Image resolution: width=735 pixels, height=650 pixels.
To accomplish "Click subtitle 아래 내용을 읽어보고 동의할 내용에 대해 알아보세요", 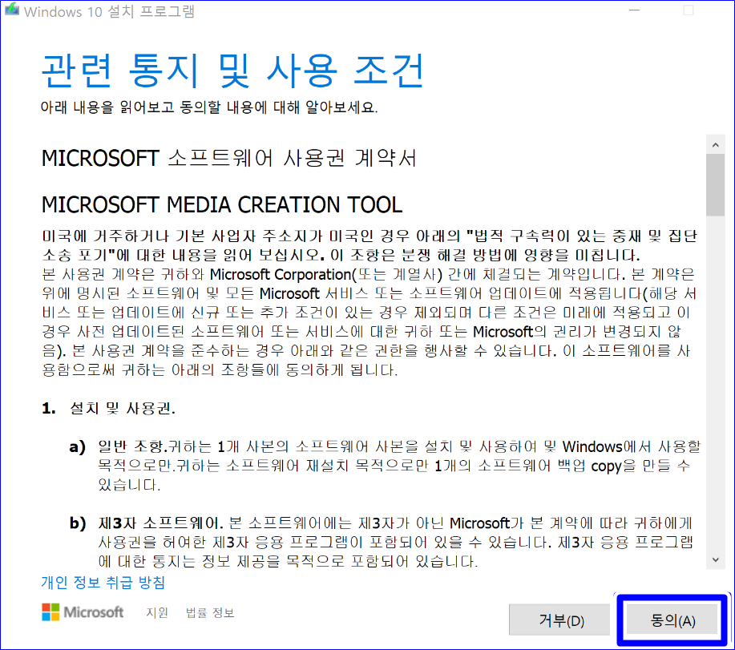I will (209, 107).
